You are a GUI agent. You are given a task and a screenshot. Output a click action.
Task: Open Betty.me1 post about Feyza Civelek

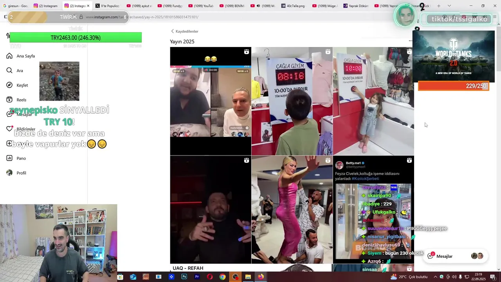click(373, 210)
